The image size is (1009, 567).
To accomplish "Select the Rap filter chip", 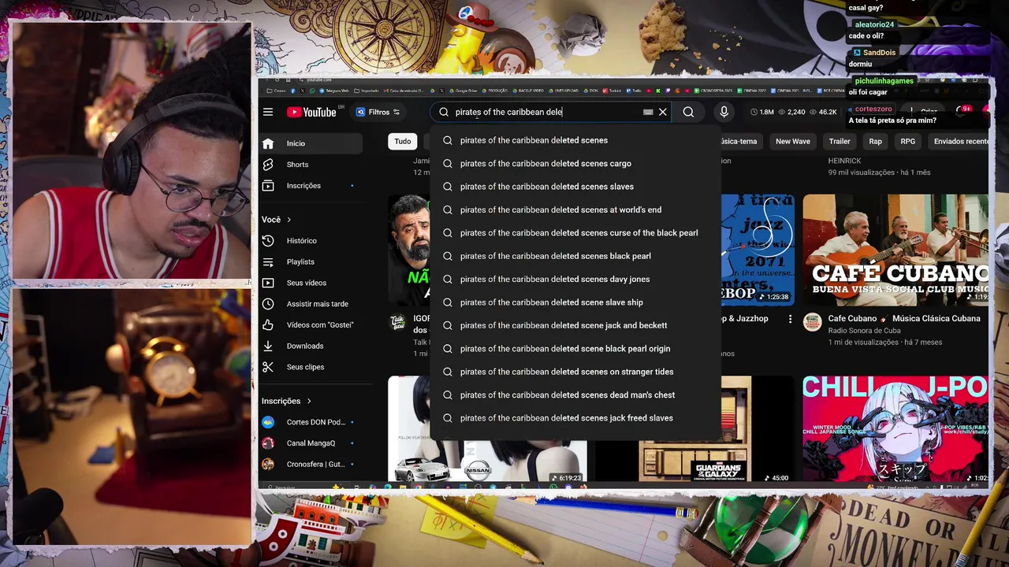I will point(875,141).
